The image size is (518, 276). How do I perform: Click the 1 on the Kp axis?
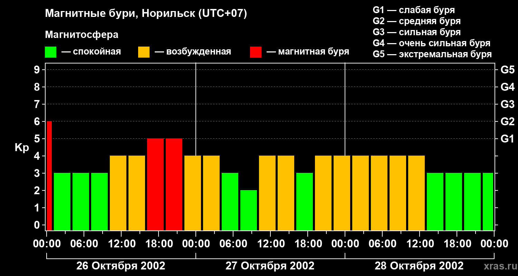point(38,208)
